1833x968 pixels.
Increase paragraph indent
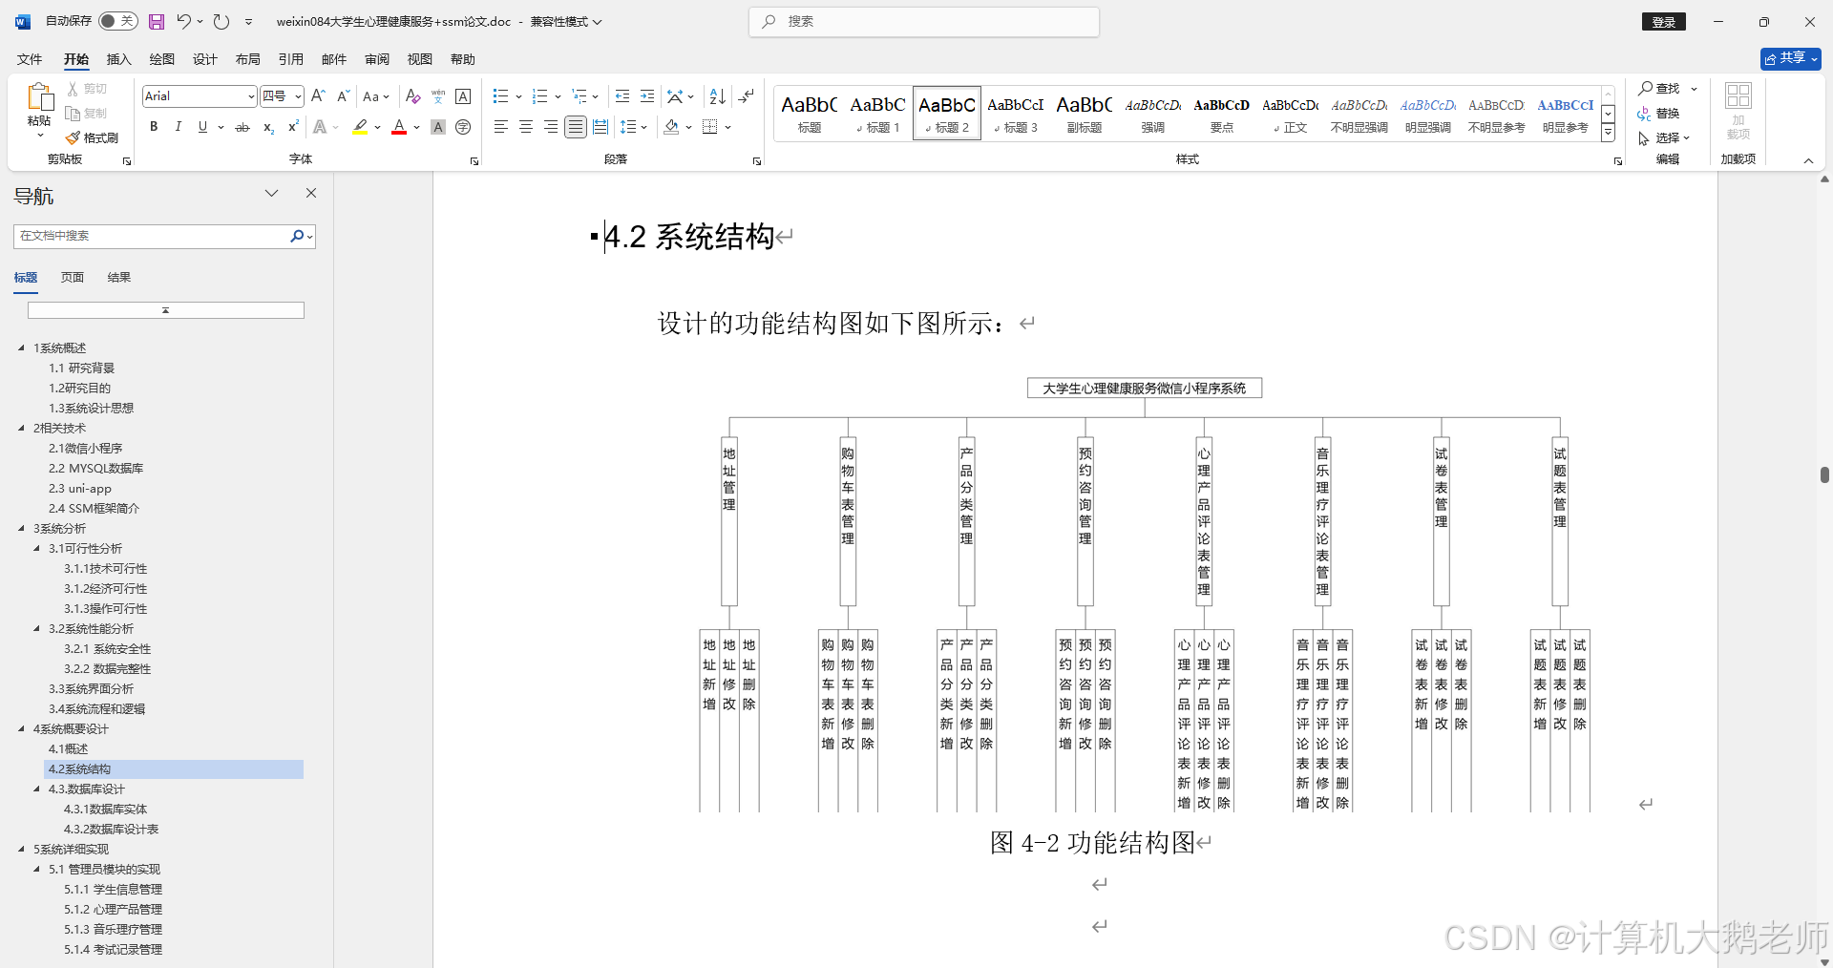click(x=647, y=96)
